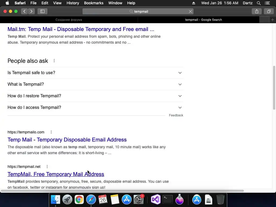
Task: Open the App Store icon beside the document icon
Action: click(196, 200)
